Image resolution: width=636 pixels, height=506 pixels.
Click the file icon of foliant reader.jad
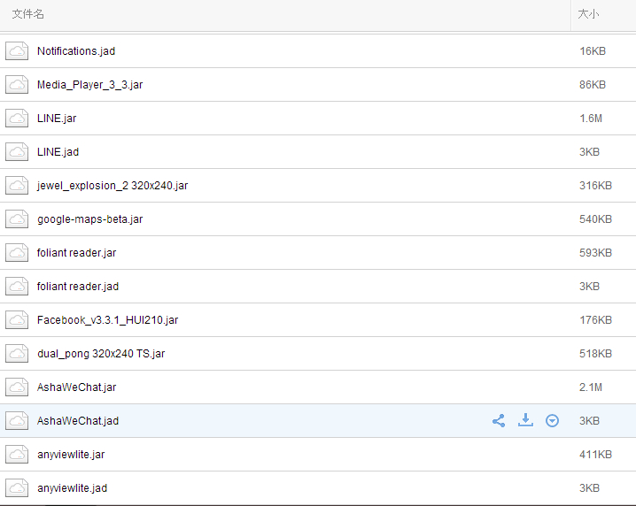[x=17, y=287]
